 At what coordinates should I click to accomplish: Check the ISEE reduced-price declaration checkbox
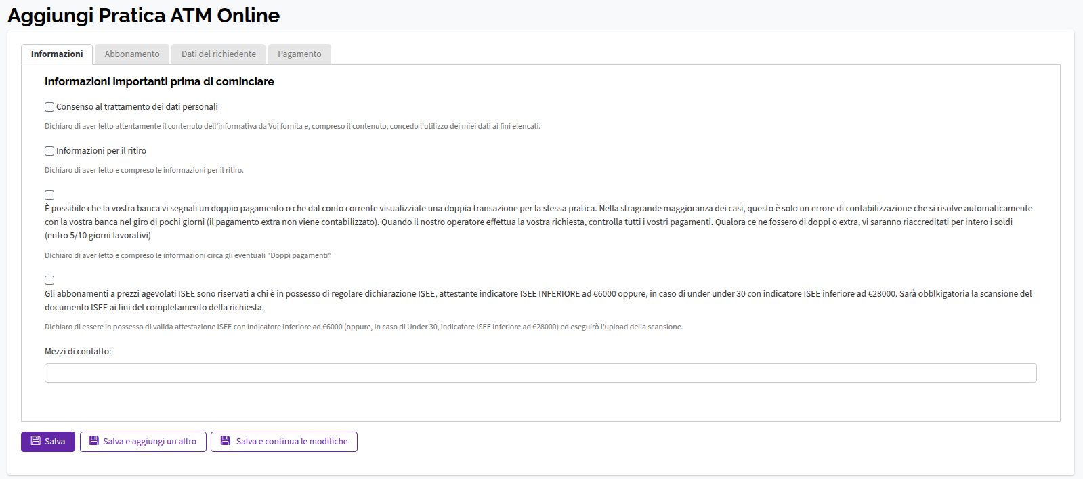click(x=49, y=280)
